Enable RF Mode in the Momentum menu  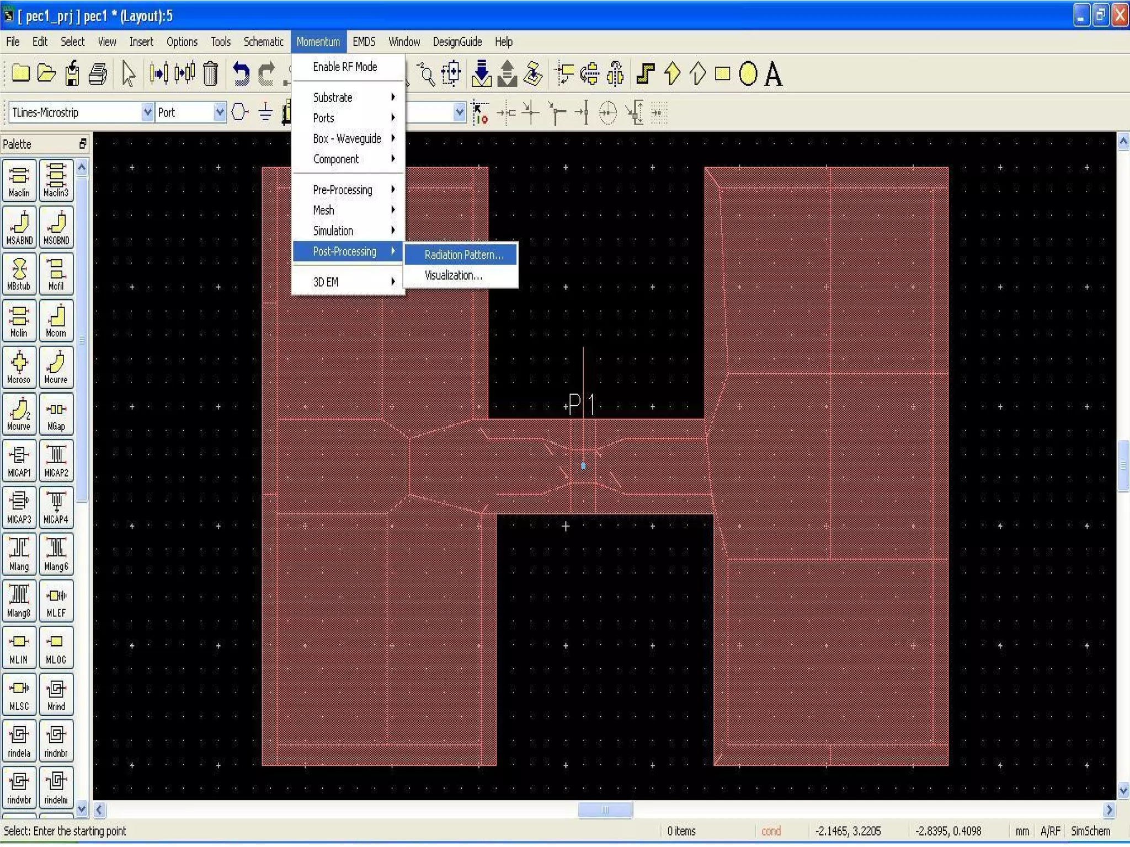(x=344, y=67)
